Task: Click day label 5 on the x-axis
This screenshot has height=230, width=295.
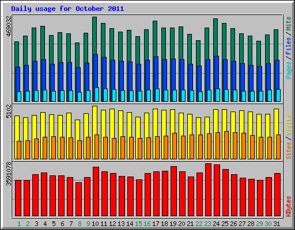Action: tap(54, 224)
